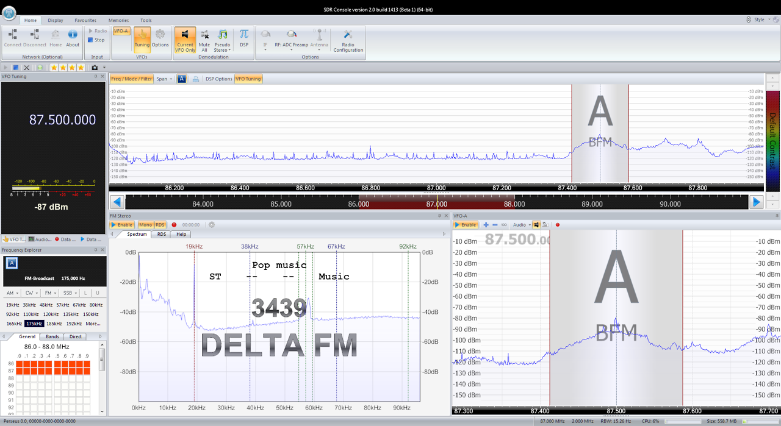This screenshot has height=426, width=781.
Task: Toggle Mono in FM Stereo panel
Action: pos(145,225)
